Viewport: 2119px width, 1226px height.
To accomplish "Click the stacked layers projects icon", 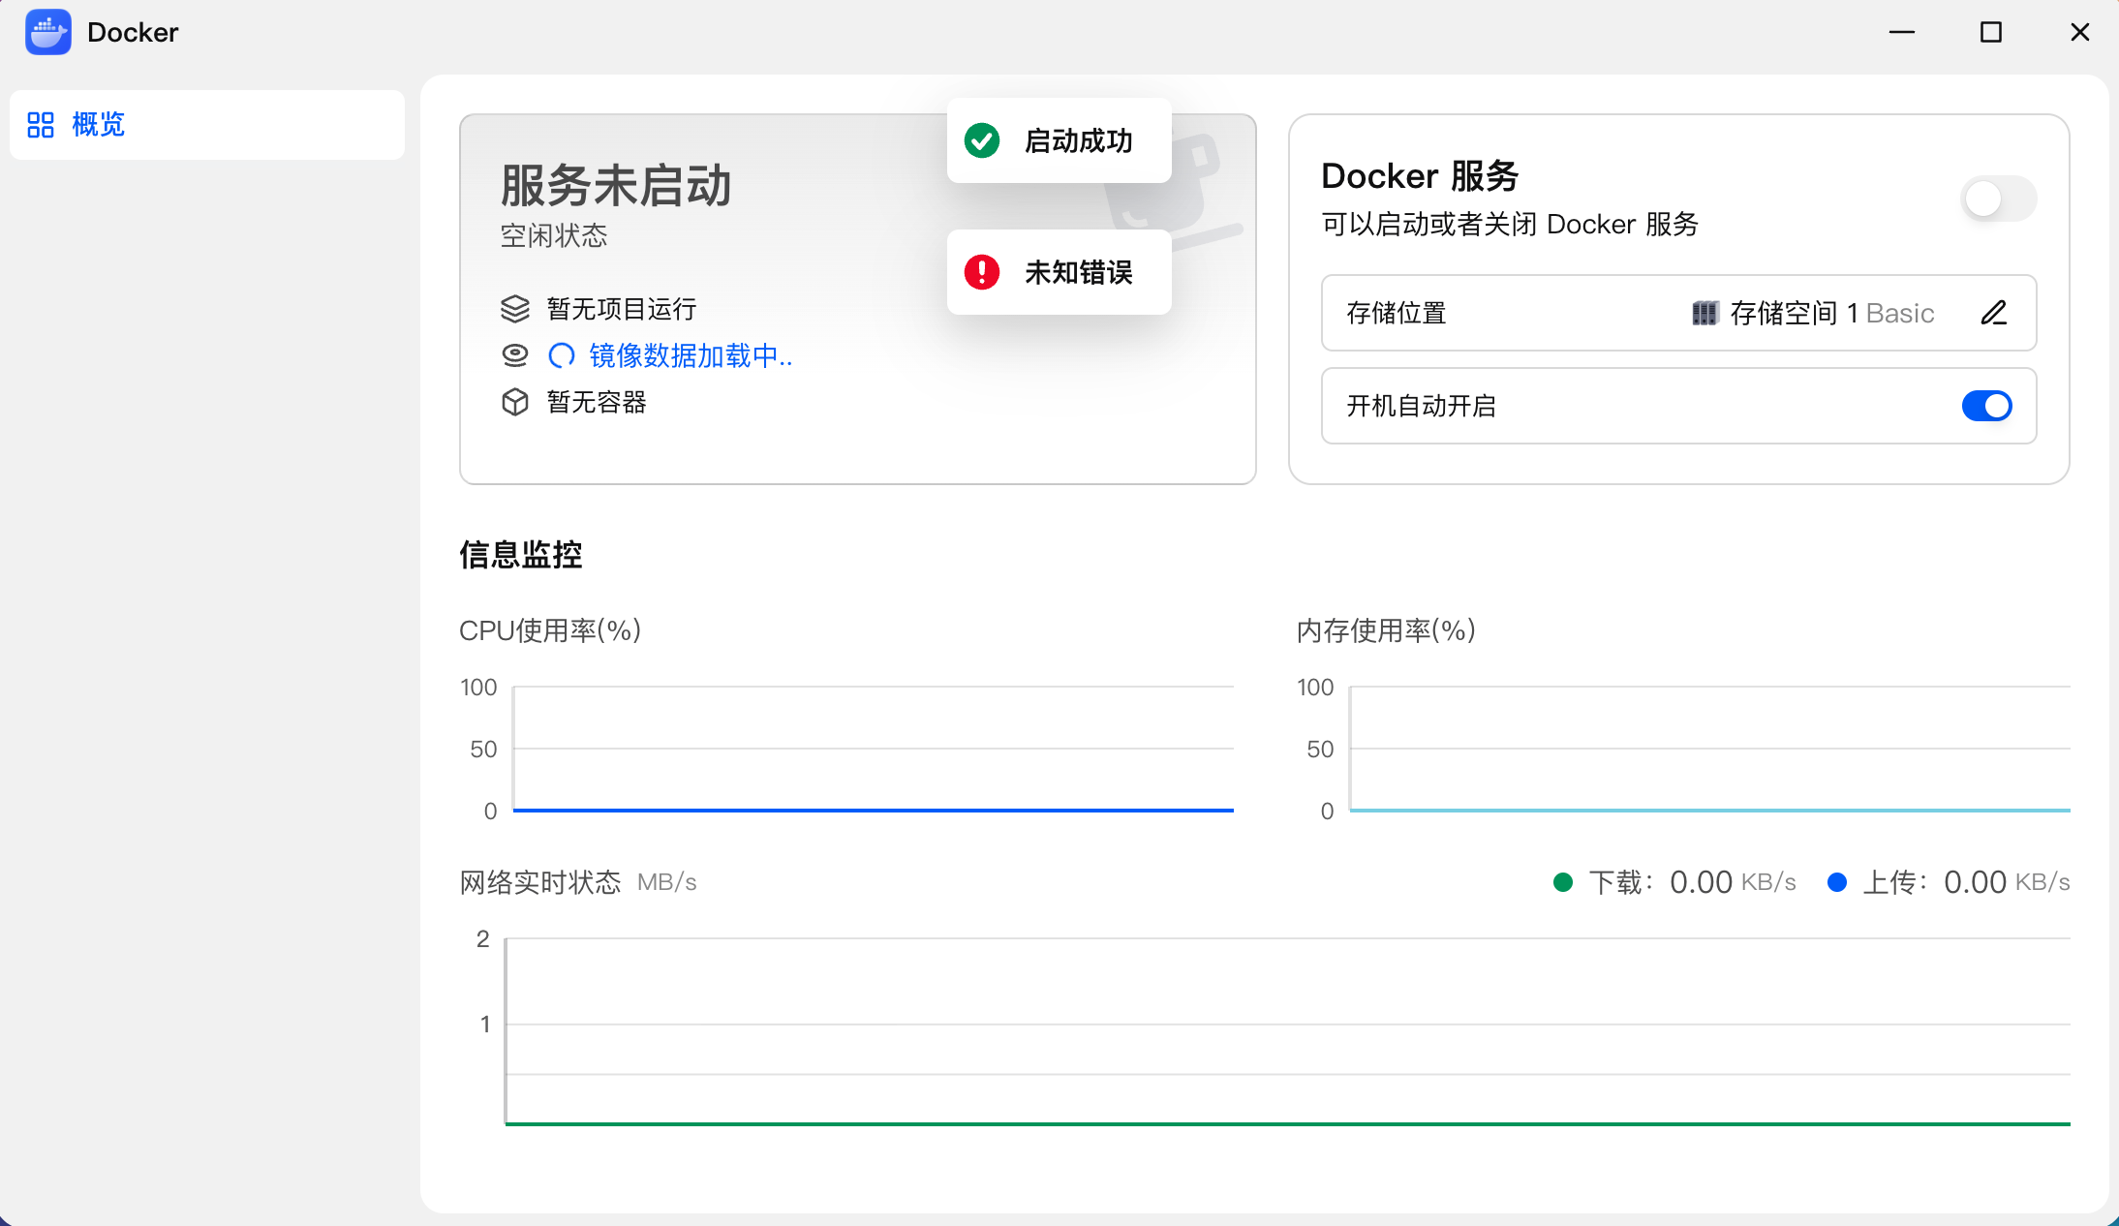I will tap(515, 309).
